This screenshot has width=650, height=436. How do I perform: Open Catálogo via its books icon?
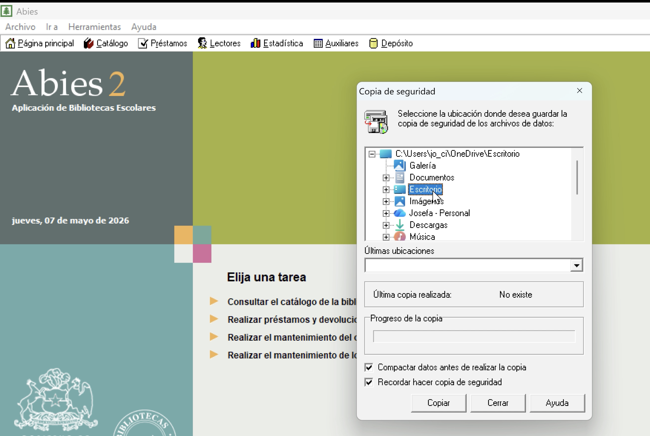click(x=89, y=43)
